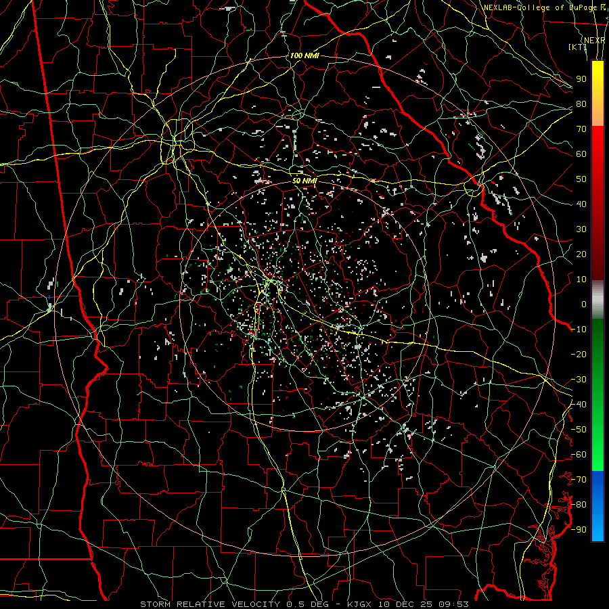Screen dimensions: 609x609
Task: Click the positive 90 scale value
Action: (x=581, y=79)
